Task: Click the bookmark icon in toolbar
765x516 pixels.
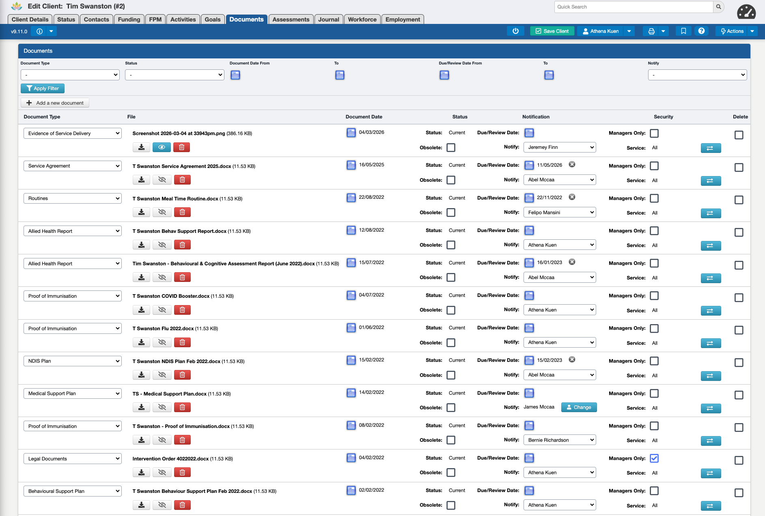Action: tap(683, 31)
